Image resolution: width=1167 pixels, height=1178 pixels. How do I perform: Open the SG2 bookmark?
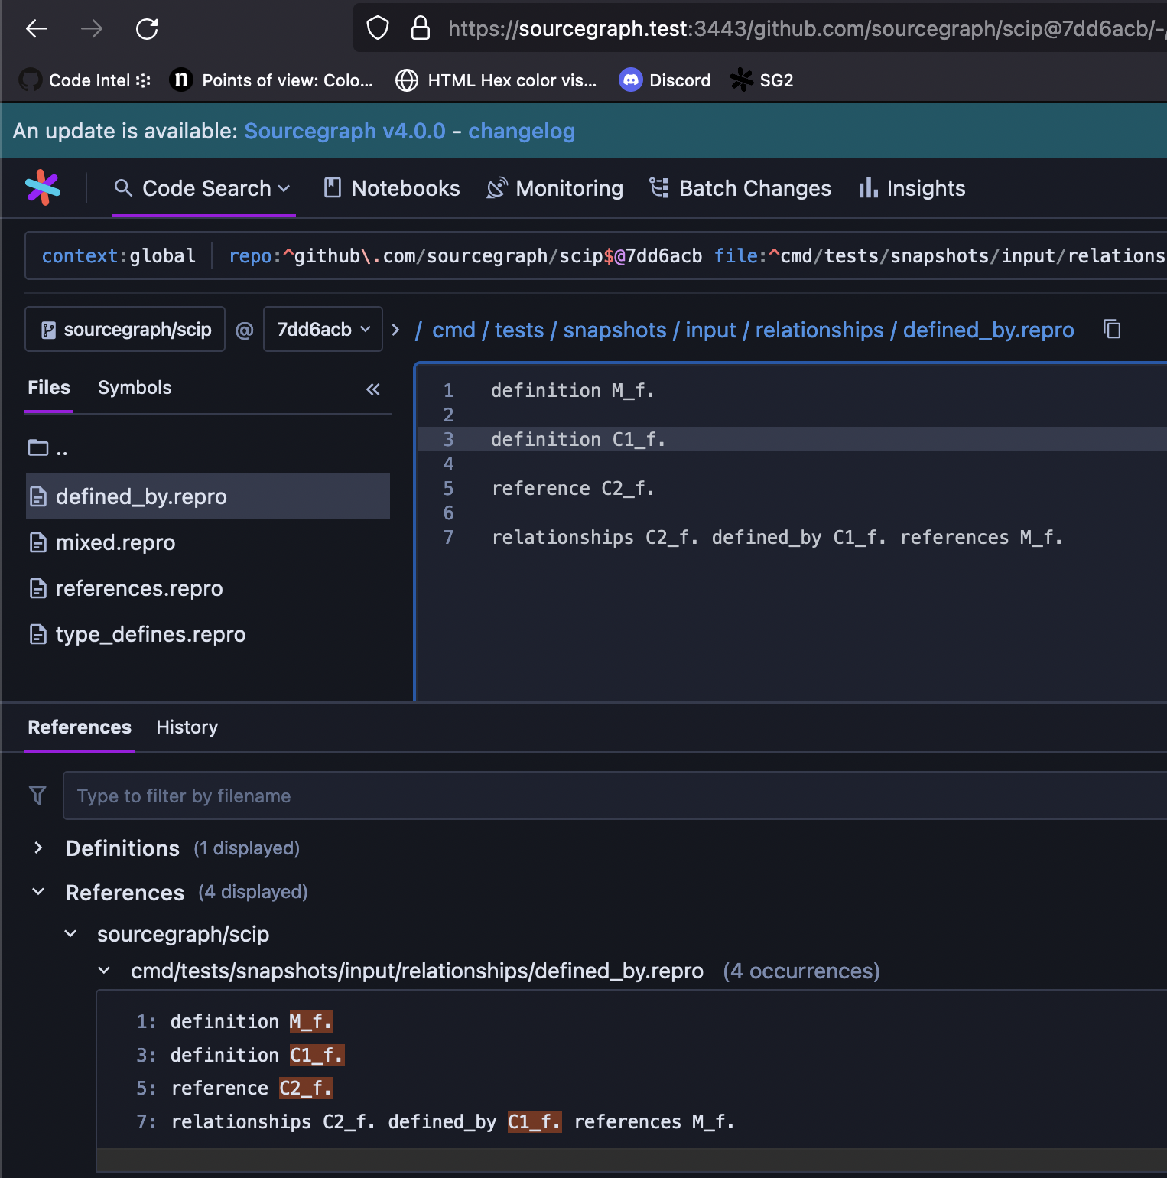pyautogui.click(x=762, y=80)
